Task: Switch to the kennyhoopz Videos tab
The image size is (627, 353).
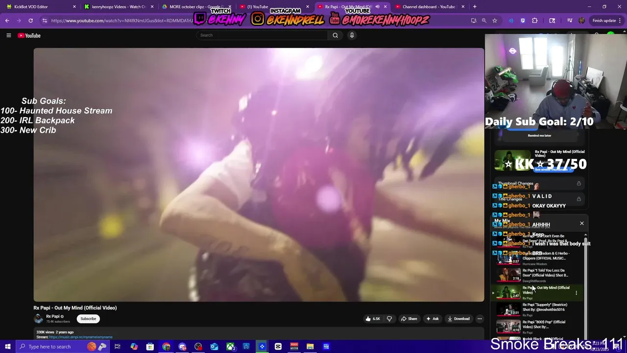Action: [119, 7]
